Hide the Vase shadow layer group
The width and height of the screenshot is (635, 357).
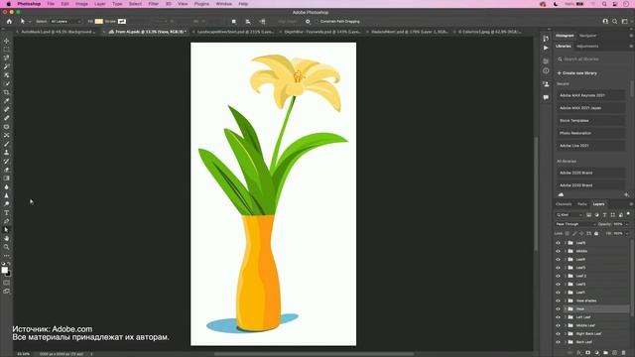(558, 300)
